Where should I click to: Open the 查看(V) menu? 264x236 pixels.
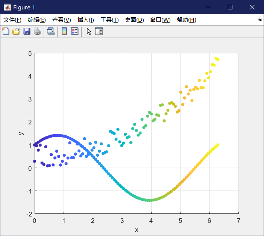pos(61,20)
